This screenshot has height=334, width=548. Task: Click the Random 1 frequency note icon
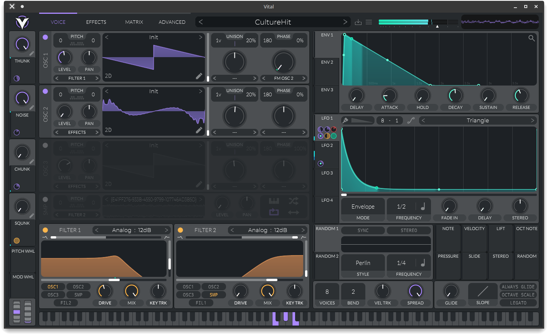tap(423, 263)
